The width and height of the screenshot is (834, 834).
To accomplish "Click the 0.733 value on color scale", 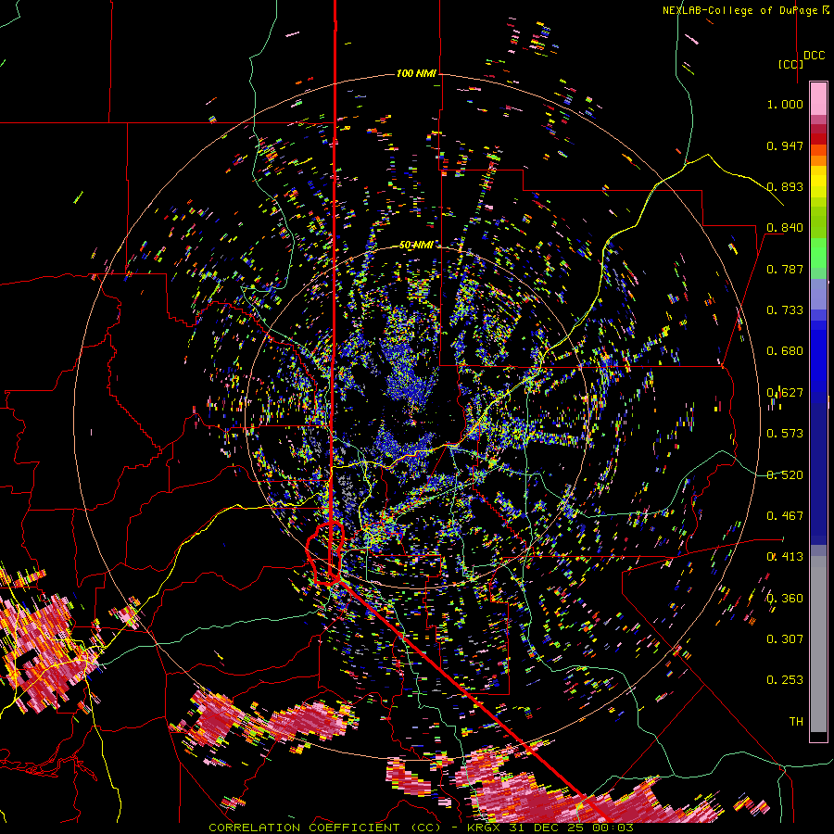I will point(785,310).
